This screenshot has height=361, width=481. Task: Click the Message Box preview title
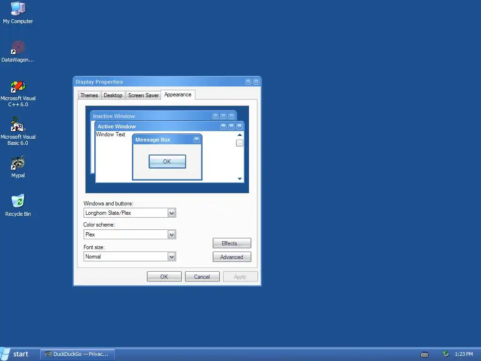coord(153,140)
